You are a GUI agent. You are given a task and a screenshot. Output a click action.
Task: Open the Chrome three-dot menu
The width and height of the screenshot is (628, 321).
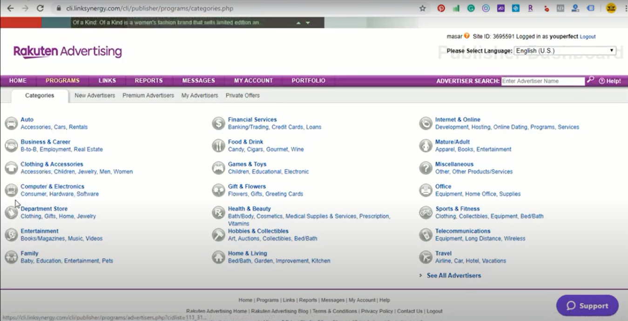click(625, 8)
